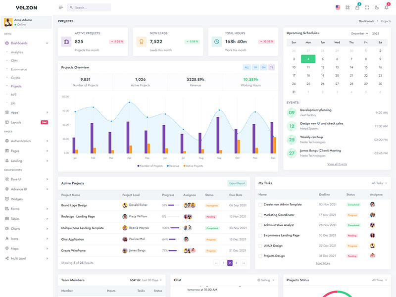Tick the UI/UX Design task checkbox
The height and width of the screenshot is (297, 396).
260,246
